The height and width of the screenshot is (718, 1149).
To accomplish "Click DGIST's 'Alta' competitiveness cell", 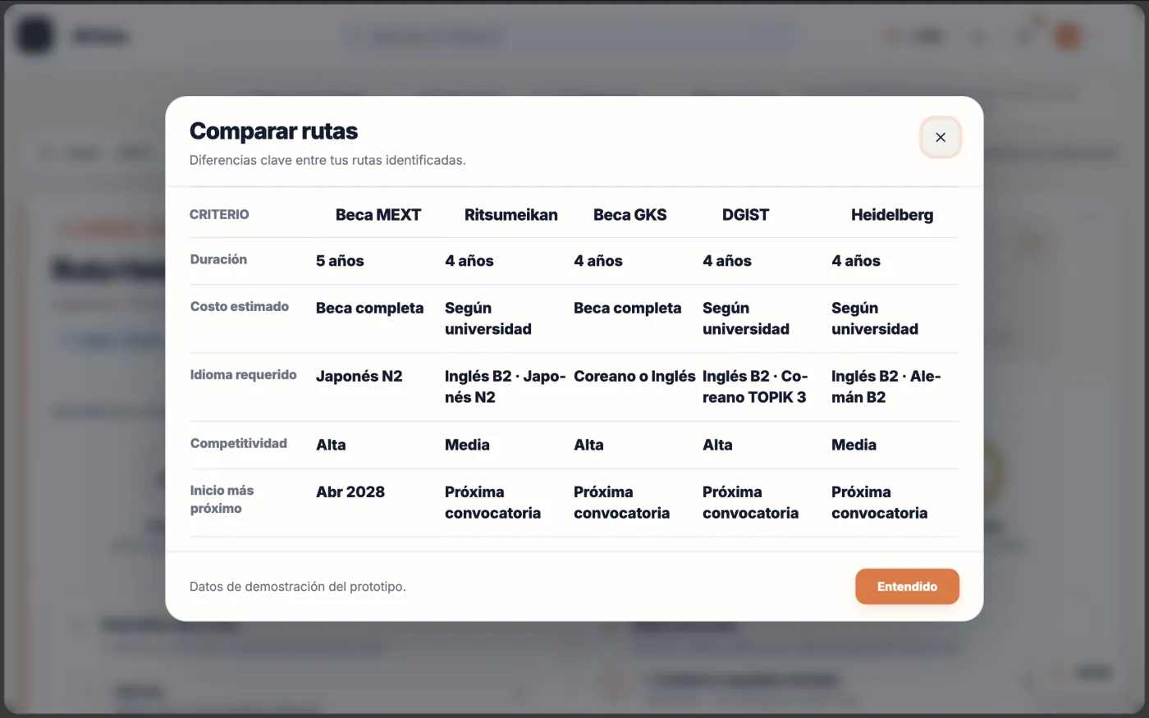I will coord(717,445).
